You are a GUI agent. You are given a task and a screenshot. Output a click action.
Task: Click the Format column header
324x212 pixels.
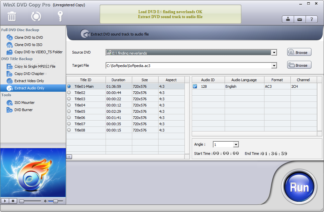(277, 80)
